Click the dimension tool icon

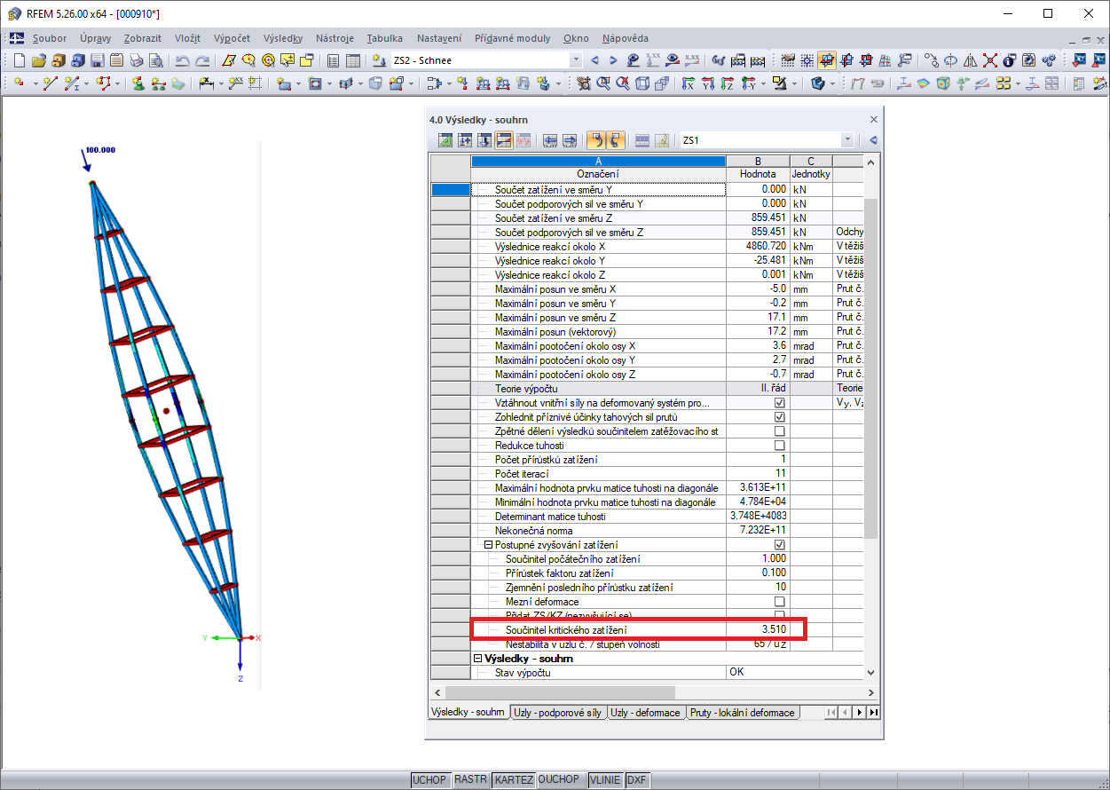coord(207,83)
